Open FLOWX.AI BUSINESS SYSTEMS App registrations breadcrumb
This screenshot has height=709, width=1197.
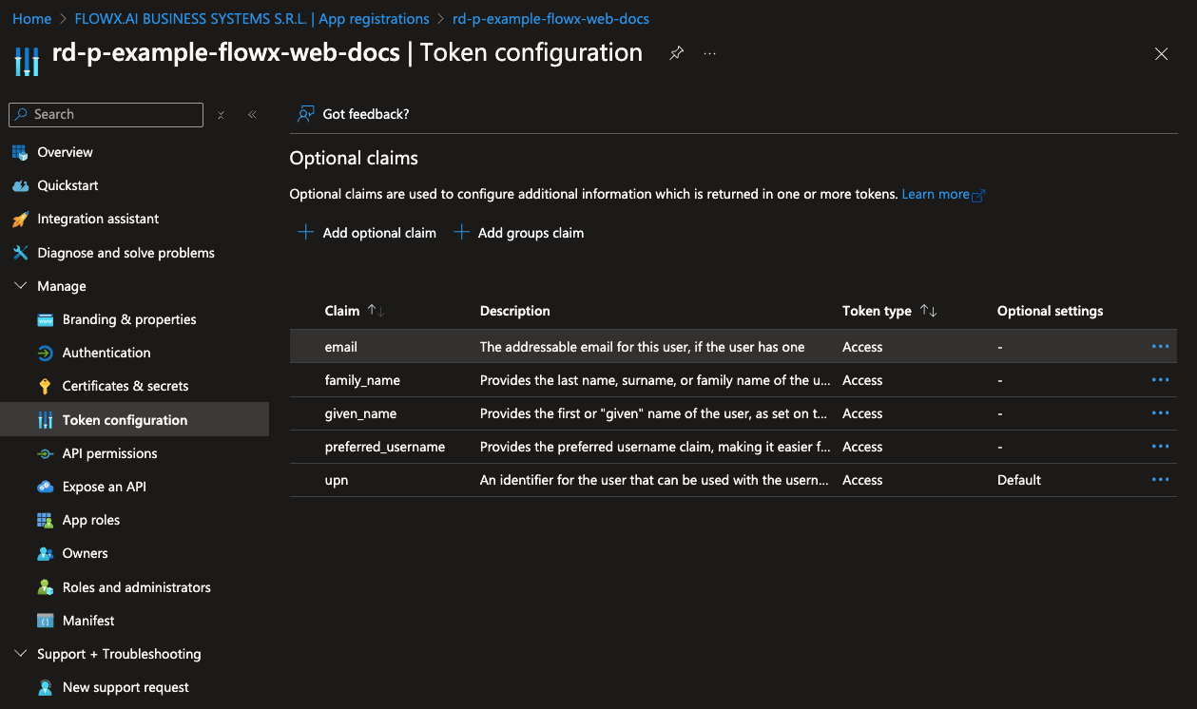coord(252,18)
